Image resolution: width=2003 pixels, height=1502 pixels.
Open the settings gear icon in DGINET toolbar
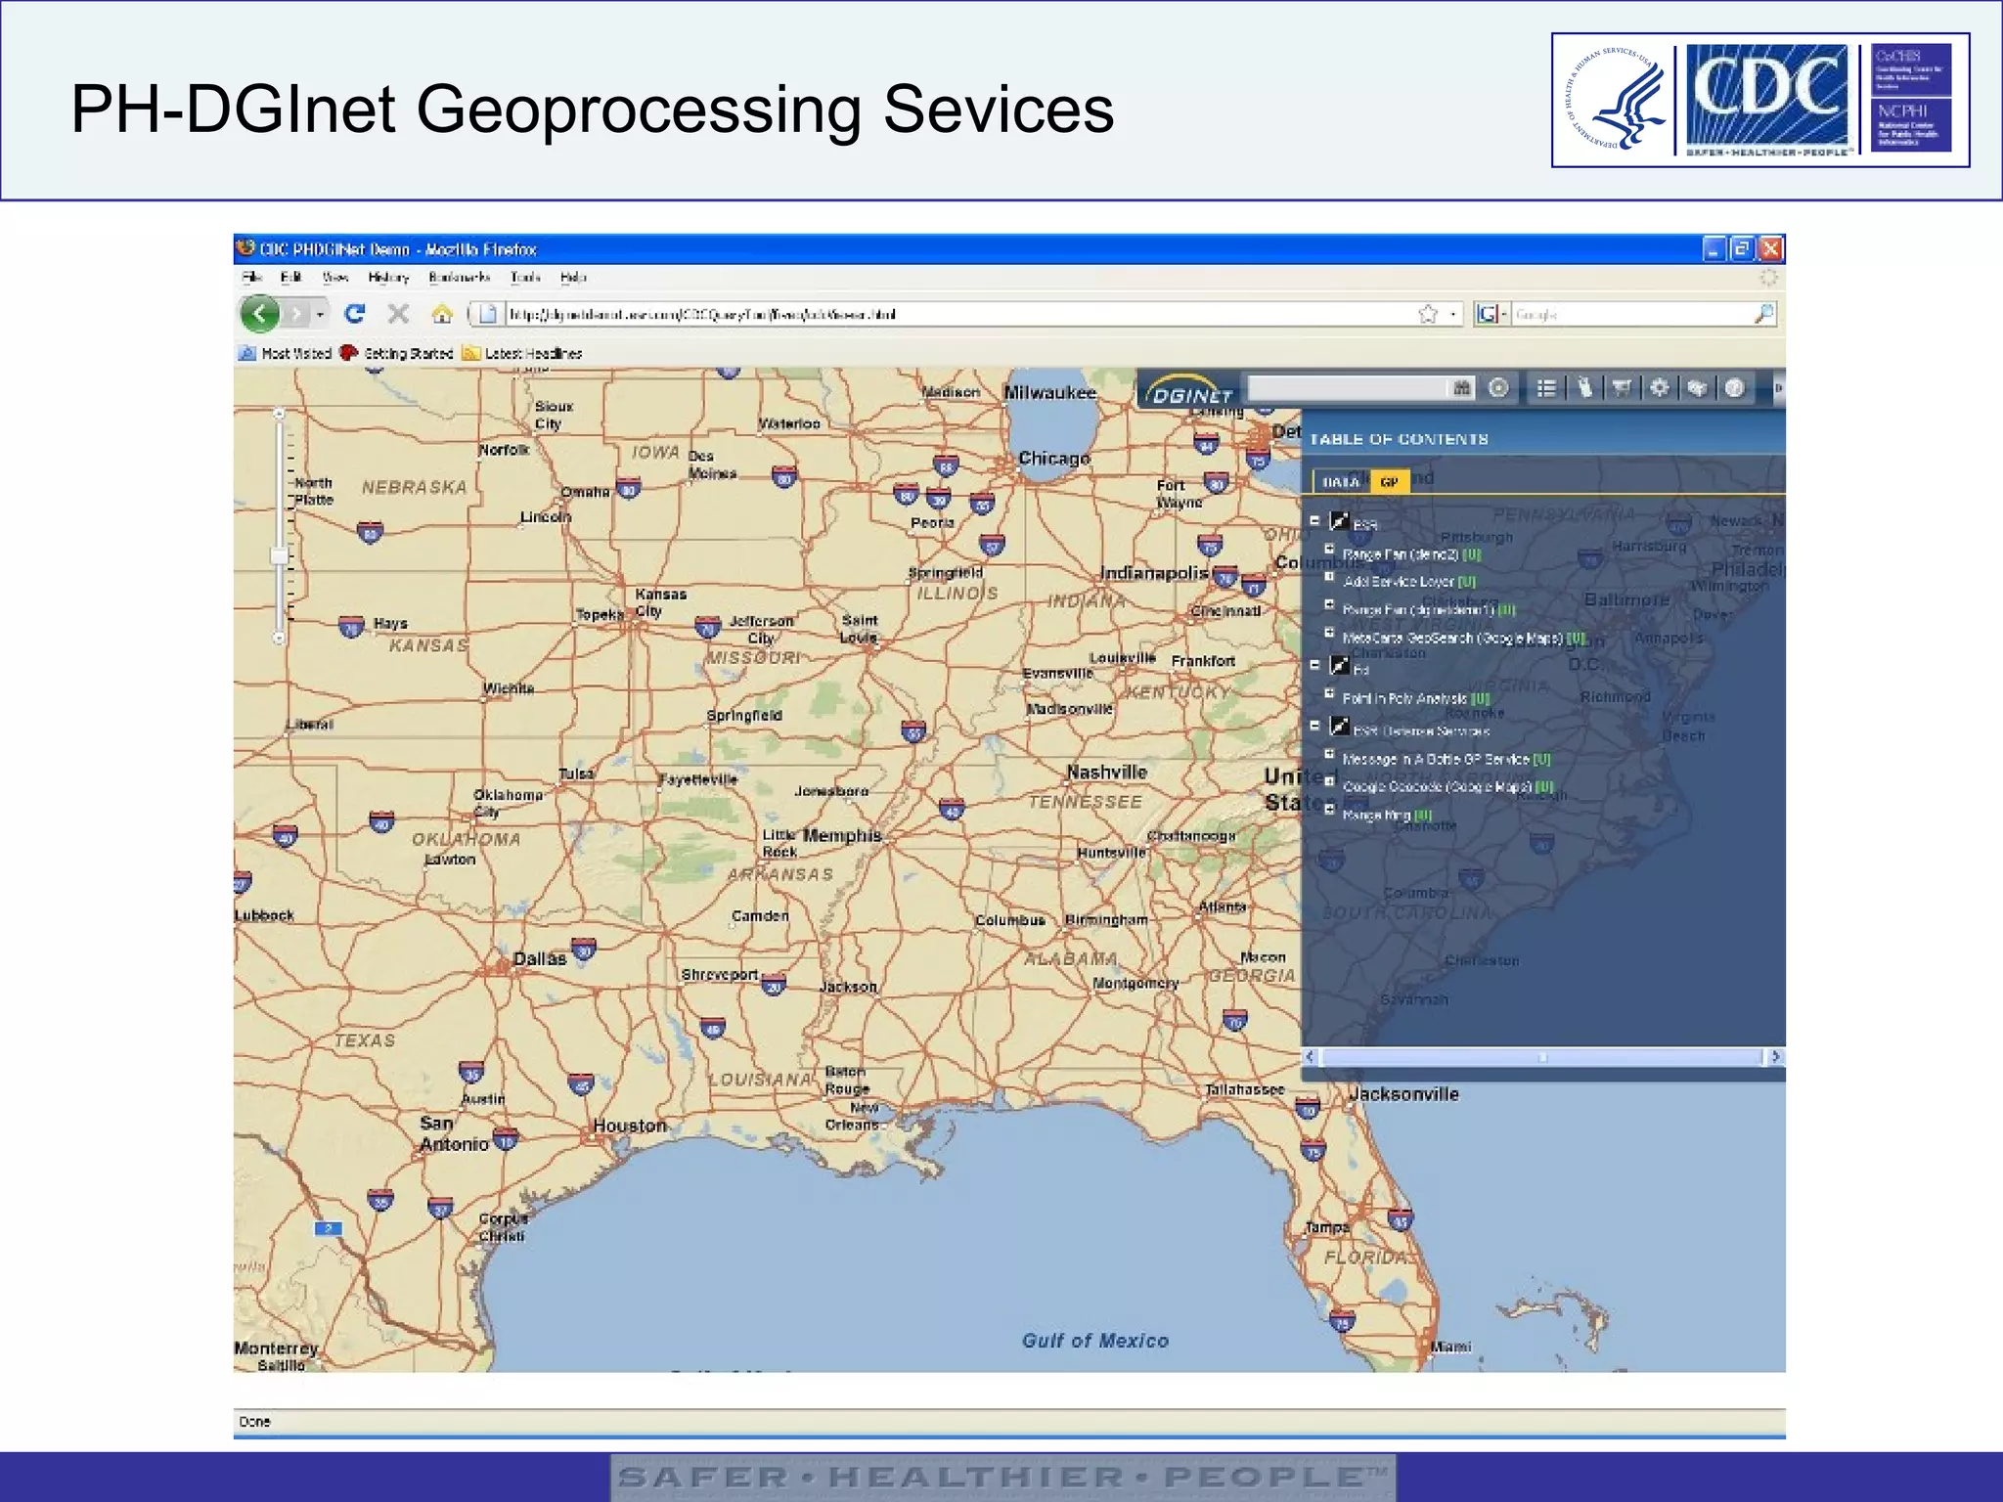(1660, 388)
